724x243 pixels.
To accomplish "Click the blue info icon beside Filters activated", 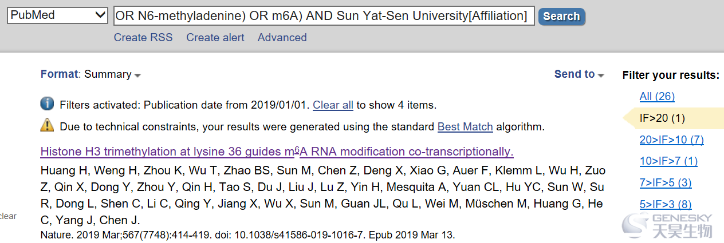I will pos(47,104).
